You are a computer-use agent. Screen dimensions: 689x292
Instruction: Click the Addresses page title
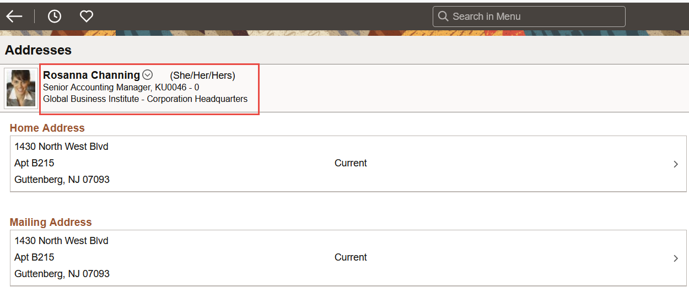pos(38,50)
